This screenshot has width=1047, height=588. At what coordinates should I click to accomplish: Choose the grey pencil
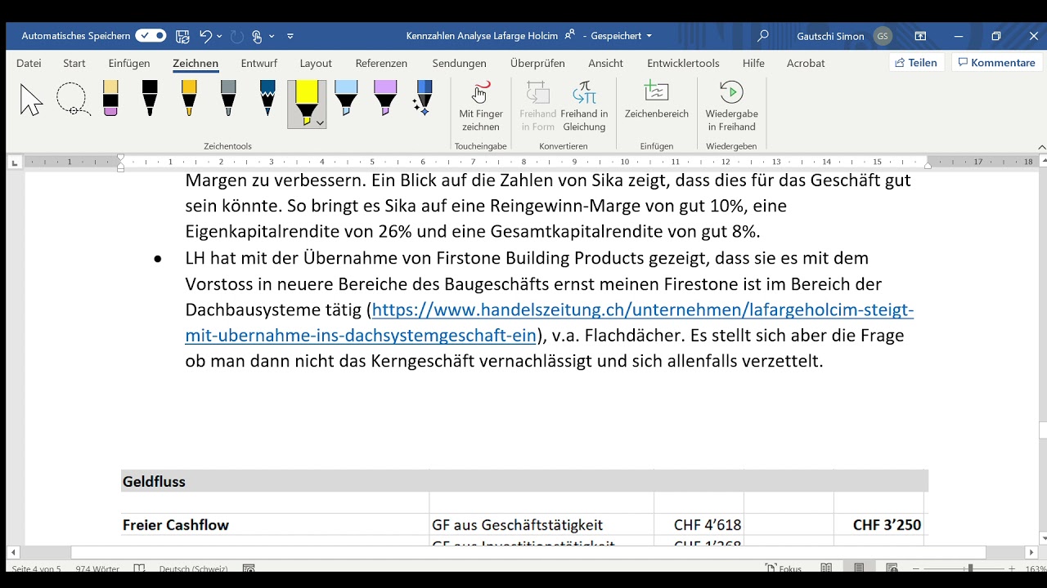[x=228, y=98]
